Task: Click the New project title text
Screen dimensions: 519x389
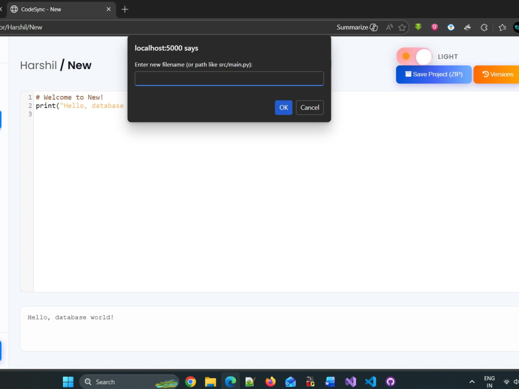Action: (79, 65)
